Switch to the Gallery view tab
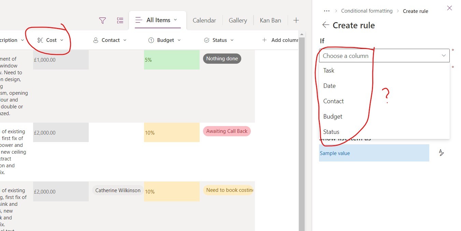Viewport: 461px width, 231px height. coord(238,20)
